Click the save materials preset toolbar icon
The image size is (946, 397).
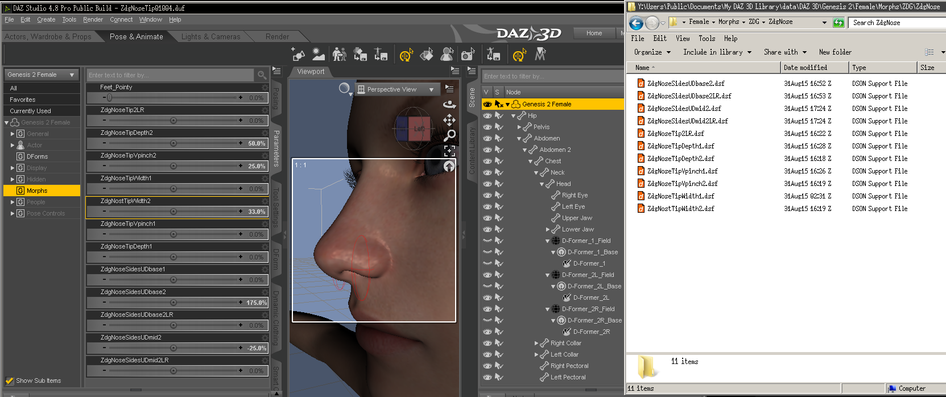pos(360,54)
